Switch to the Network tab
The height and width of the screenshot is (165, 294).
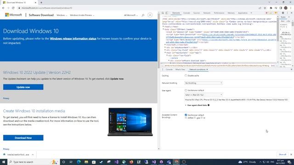click(x=207, y=13)
